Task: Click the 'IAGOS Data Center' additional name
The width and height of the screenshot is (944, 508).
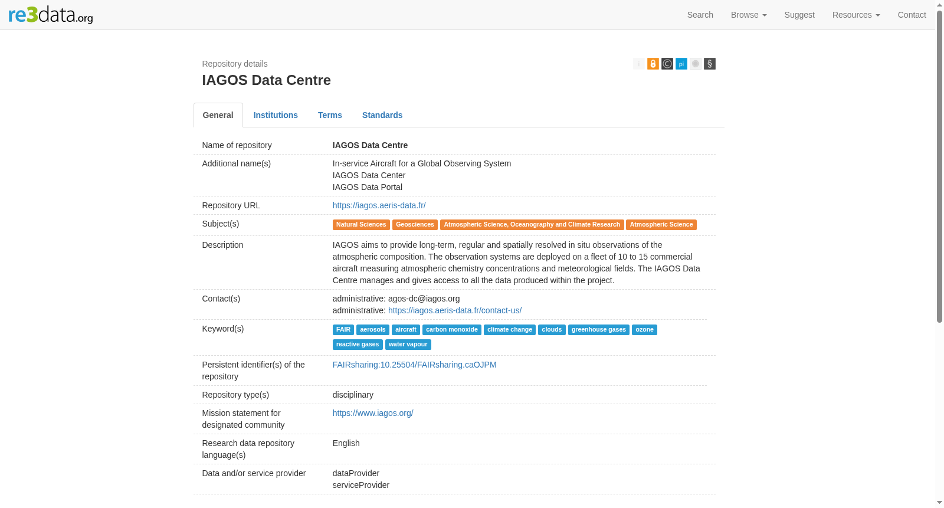Action: [x=369, y=175]
